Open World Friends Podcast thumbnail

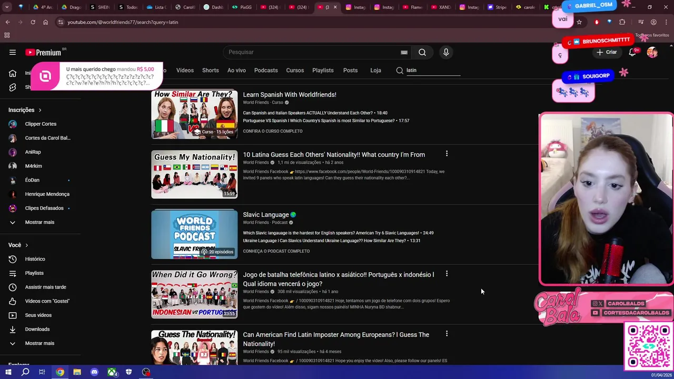[194, 234]
